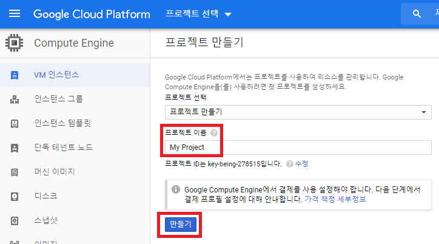The image size is (439, 244).
Task: Open the 프로젝트 선택 dropdown in header
Action: tap(198, 13)
